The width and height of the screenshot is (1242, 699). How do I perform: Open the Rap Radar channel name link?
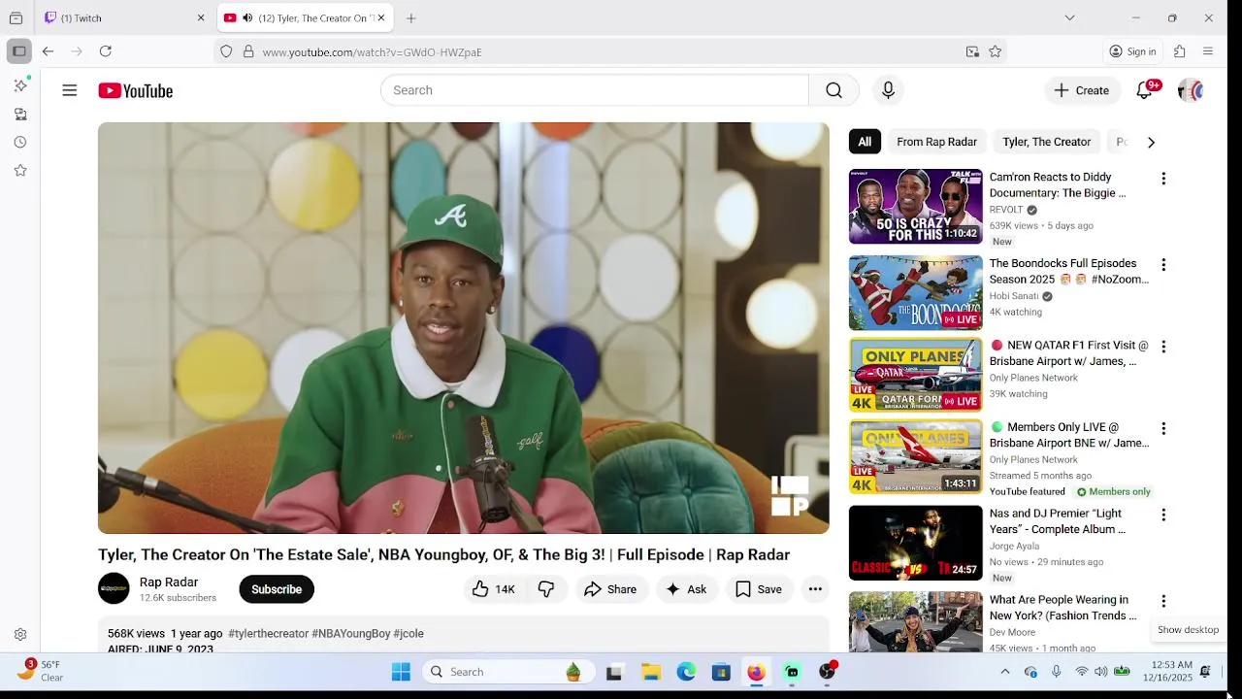click(x=169, y=582)
